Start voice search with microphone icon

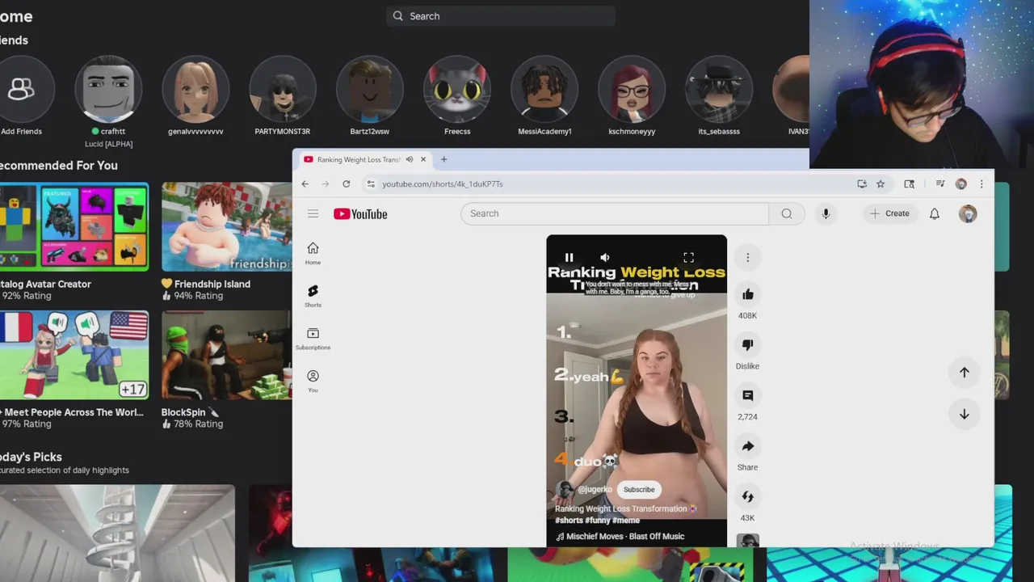pyautogui.click(x=826, y=213)
